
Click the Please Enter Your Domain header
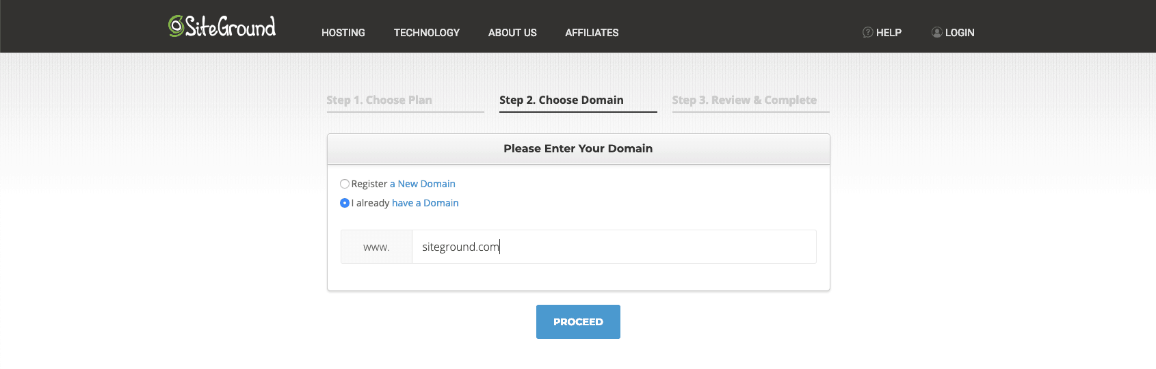click(x=578, y=148)
